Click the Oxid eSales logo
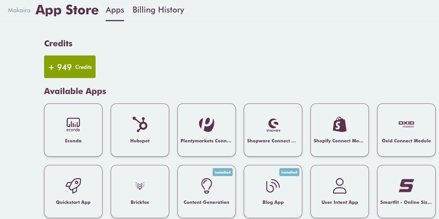439x219 pixels. pyautogui.click(x=406, y=124)
